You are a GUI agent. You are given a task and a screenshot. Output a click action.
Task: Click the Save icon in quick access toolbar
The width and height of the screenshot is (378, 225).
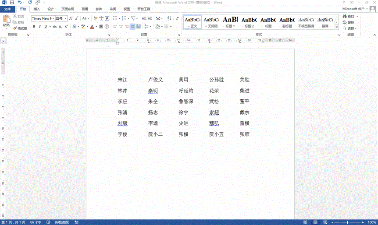click(x=12, y=3)
